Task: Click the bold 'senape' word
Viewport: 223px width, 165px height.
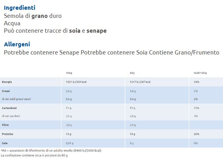Action: coord(97,31)
